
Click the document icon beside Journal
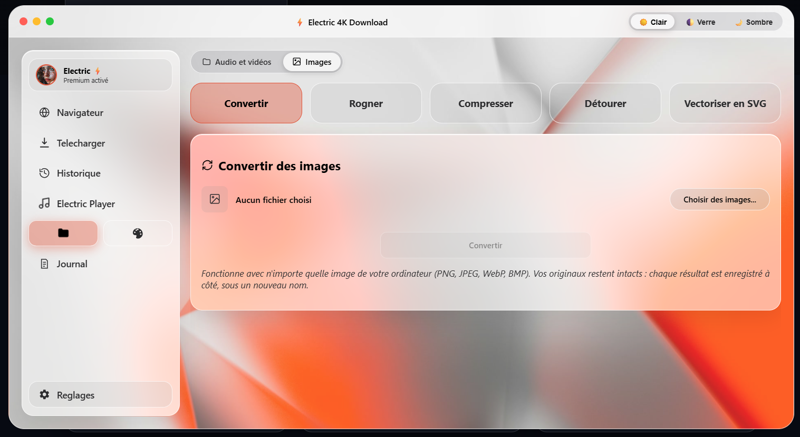point(45,264)
